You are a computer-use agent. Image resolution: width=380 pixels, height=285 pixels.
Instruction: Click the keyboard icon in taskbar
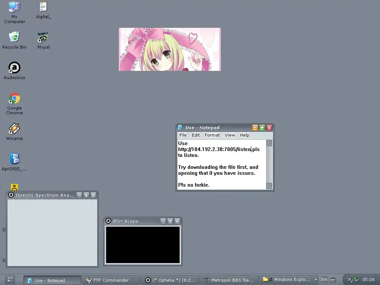[x=333, y=280]
